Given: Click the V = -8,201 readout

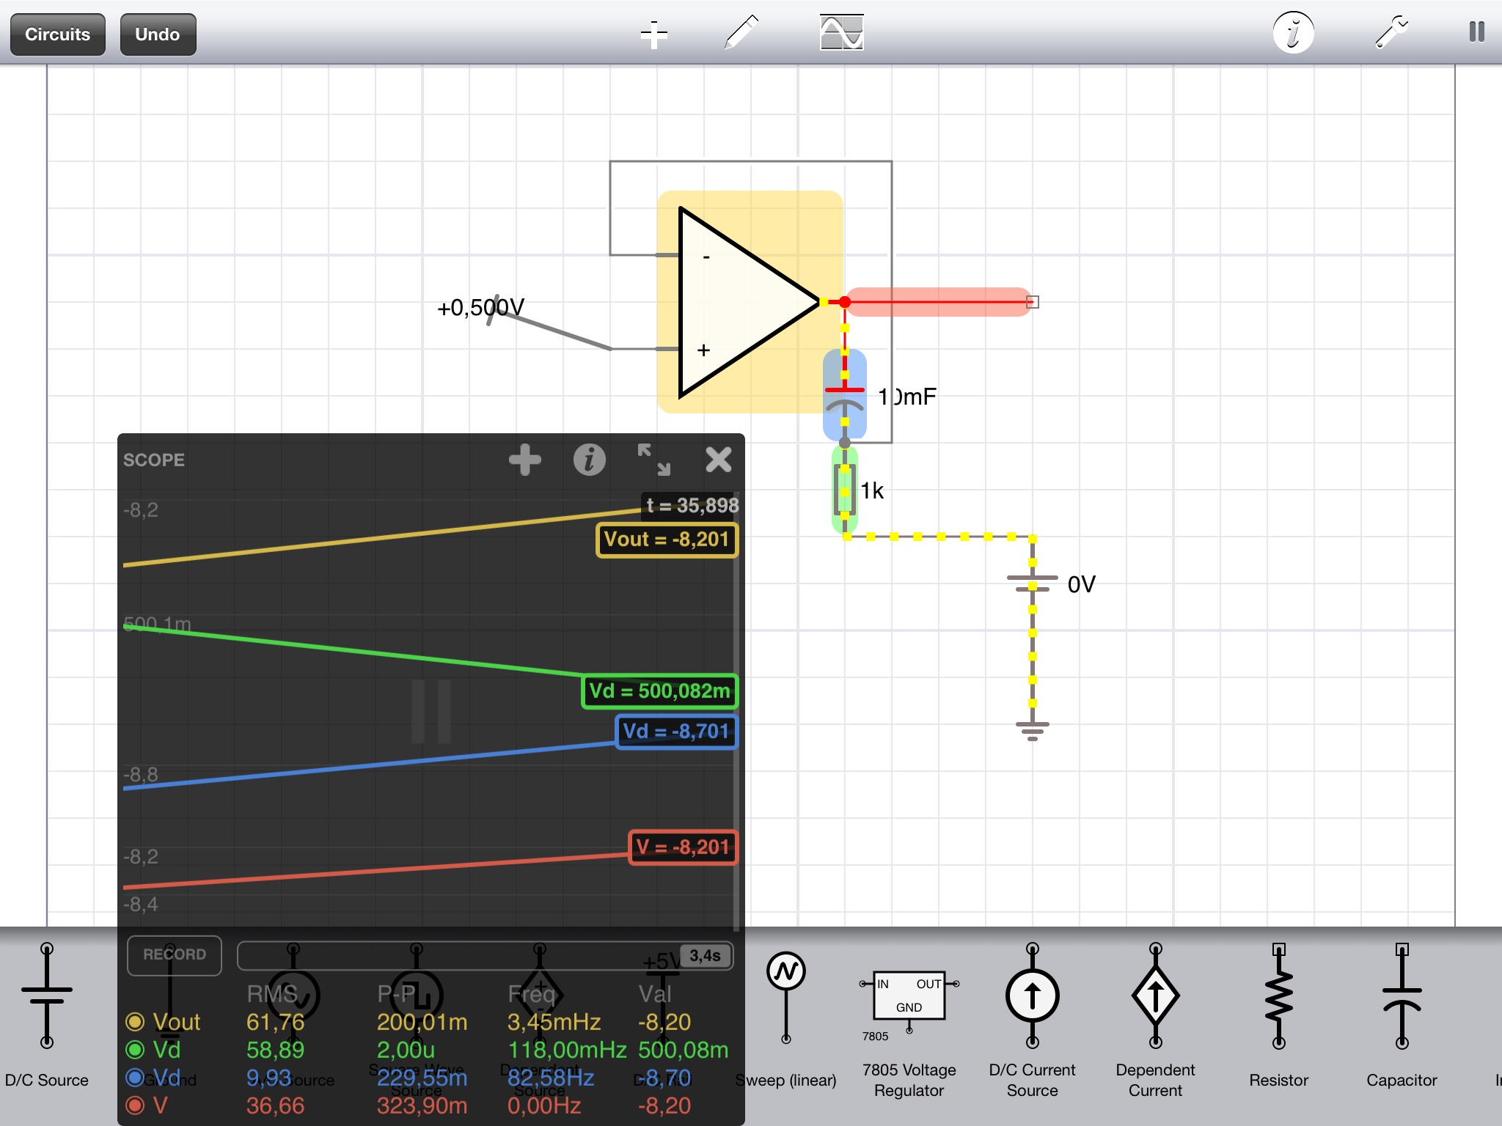Looking at the screenshot, I should [x=683, y=847].
